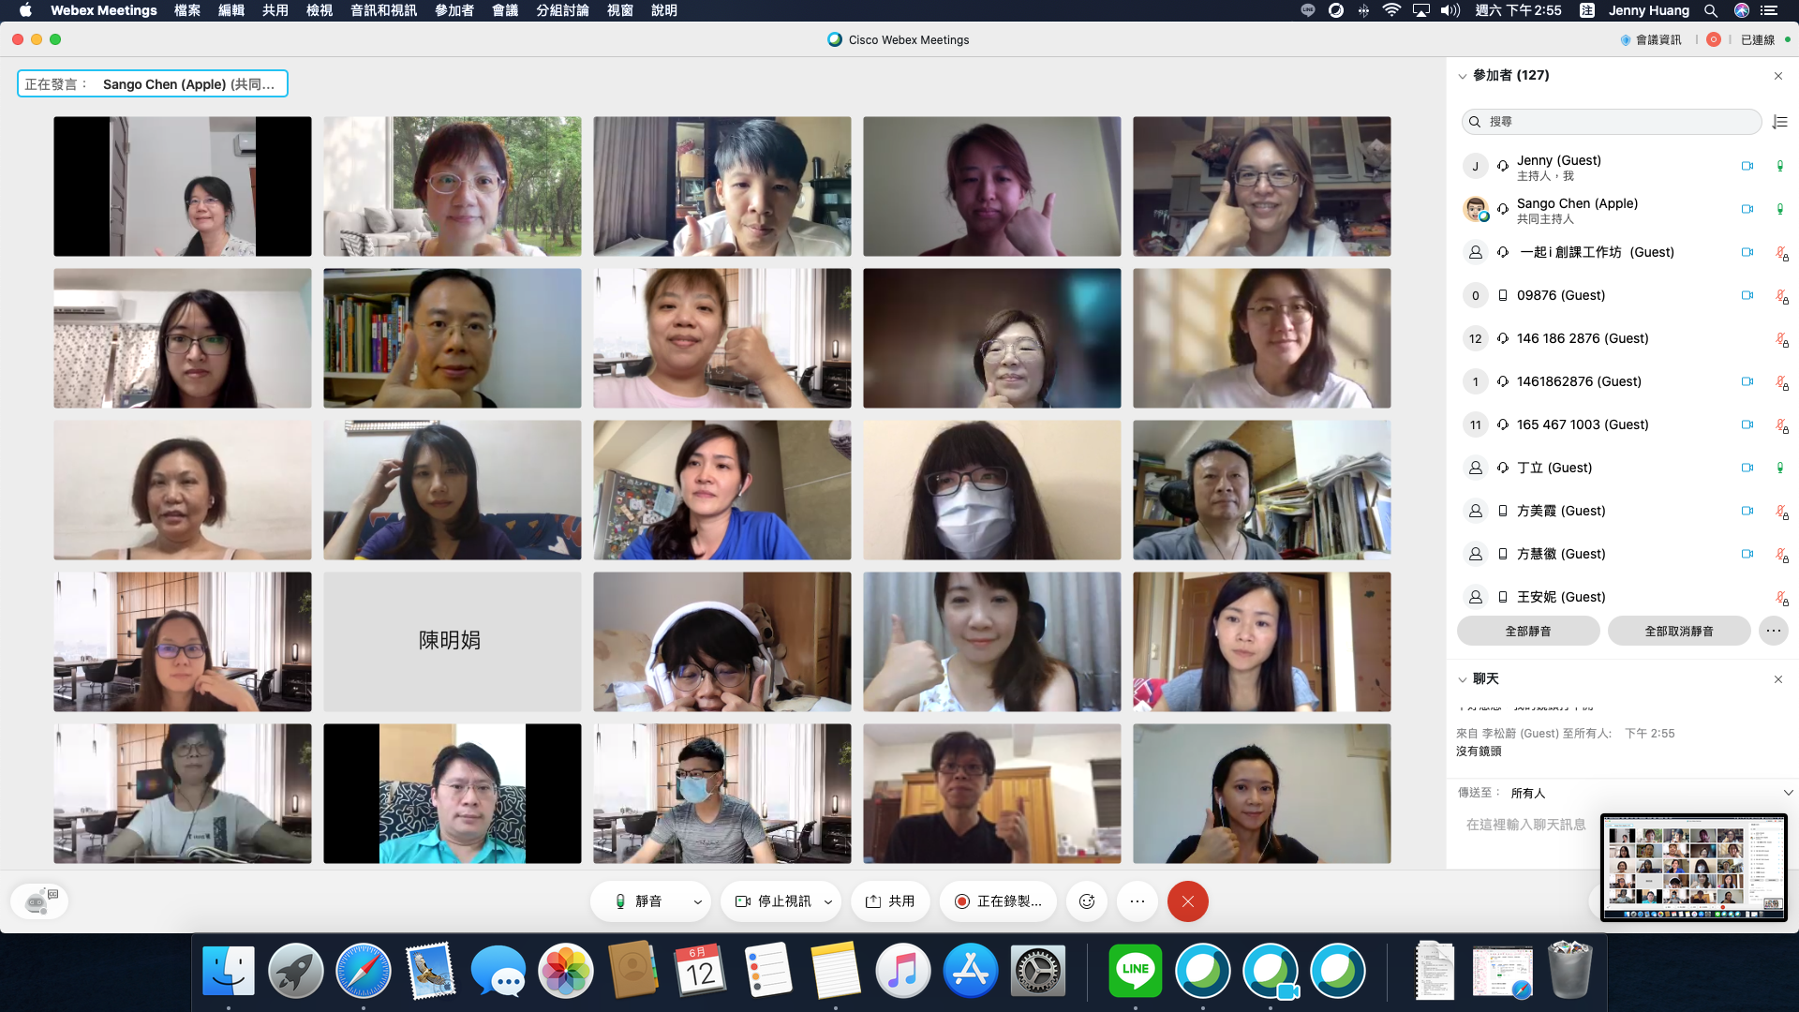
Task: Click the sort participants list icon
Action: tap(1779, 122)
